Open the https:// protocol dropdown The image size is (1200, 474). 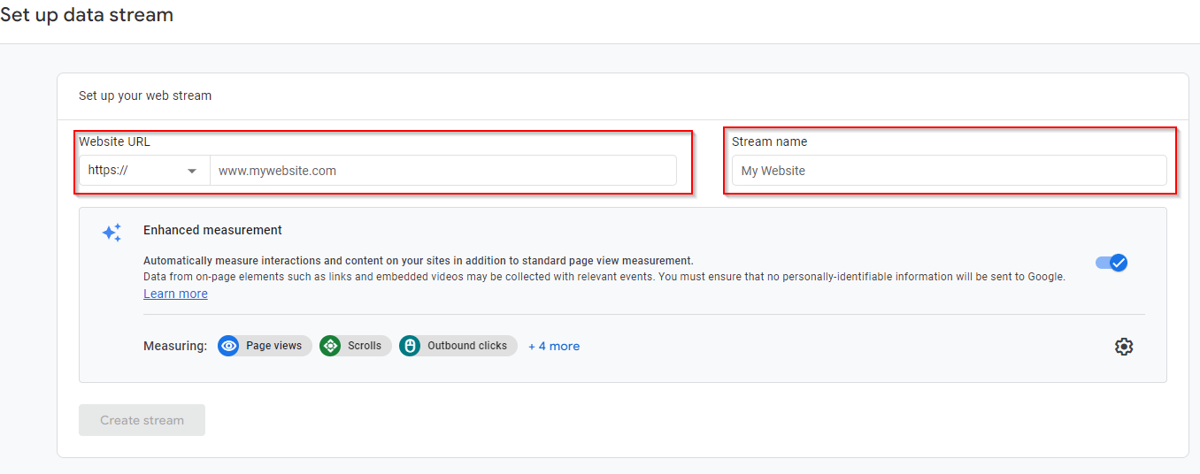[x=143, y=171]
